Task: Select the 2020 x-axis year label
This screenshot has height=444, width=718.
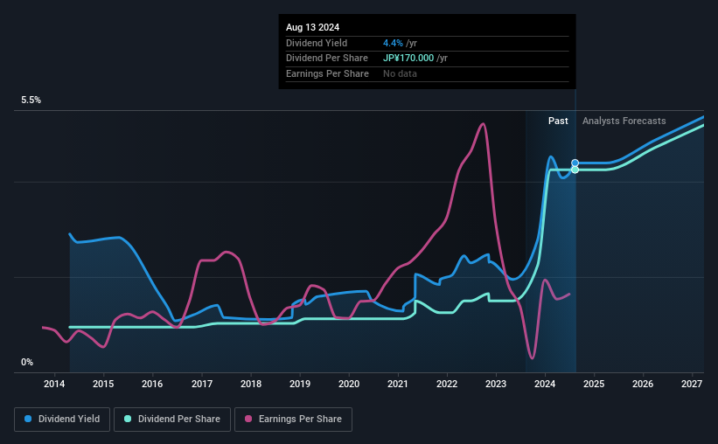Action: pos(349,384)
